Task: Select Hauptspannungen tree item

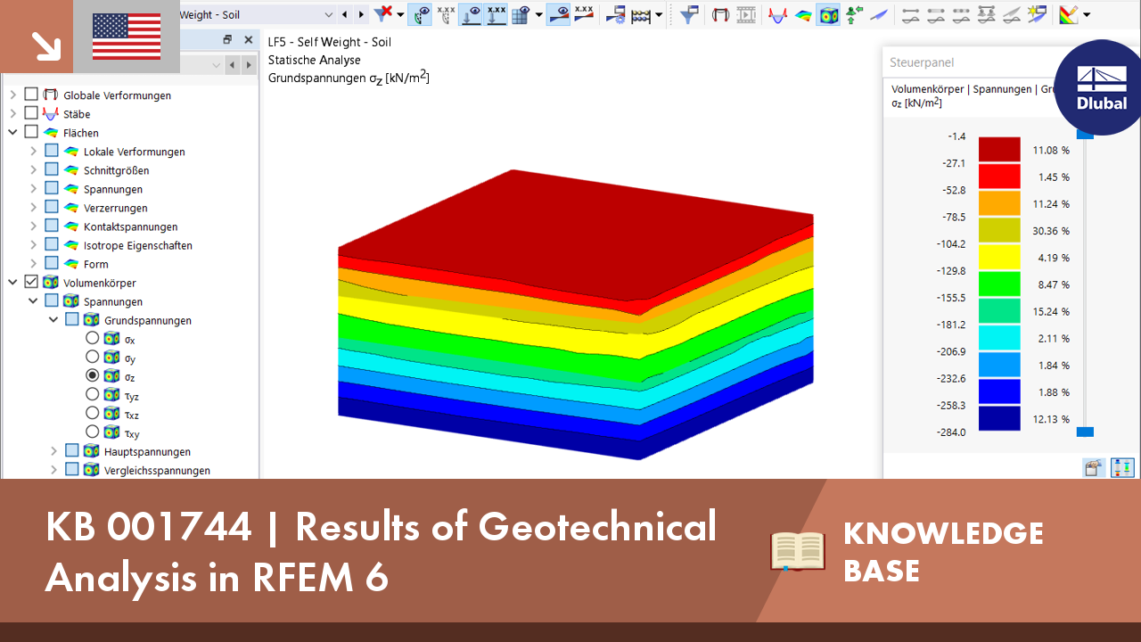Action: (x=146, y=451)
